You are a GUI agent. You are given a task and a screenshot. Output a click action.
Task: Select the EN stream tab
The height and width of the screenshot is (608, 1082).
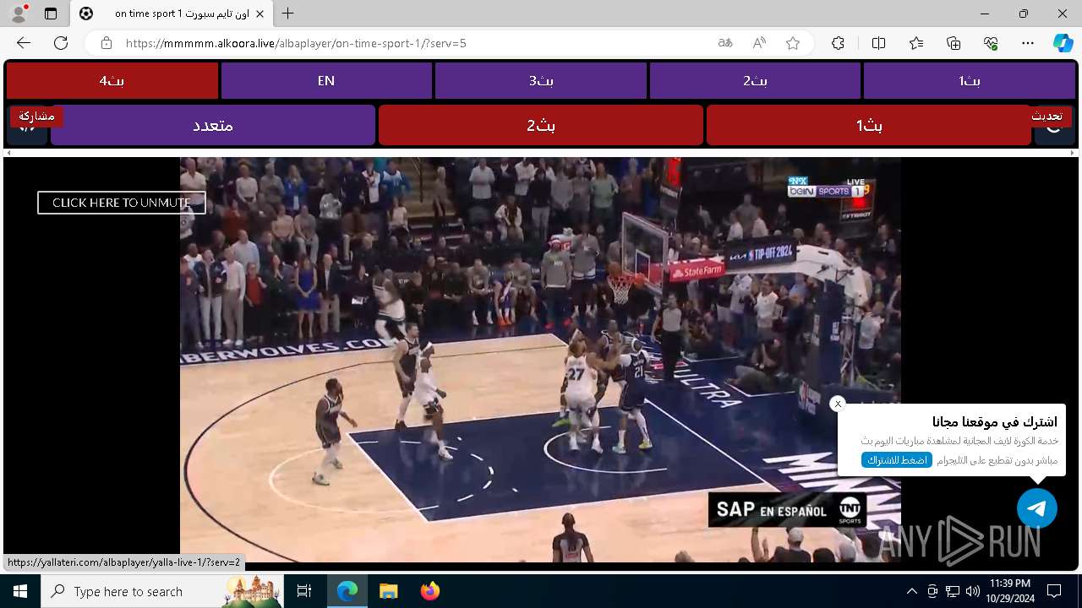(x=326, y=81)
